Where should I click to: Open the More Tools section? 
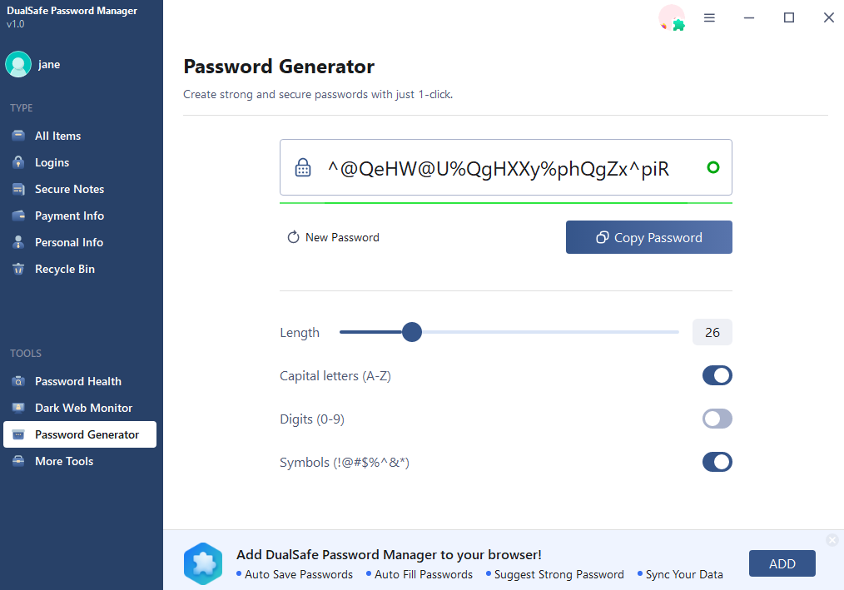64,461
